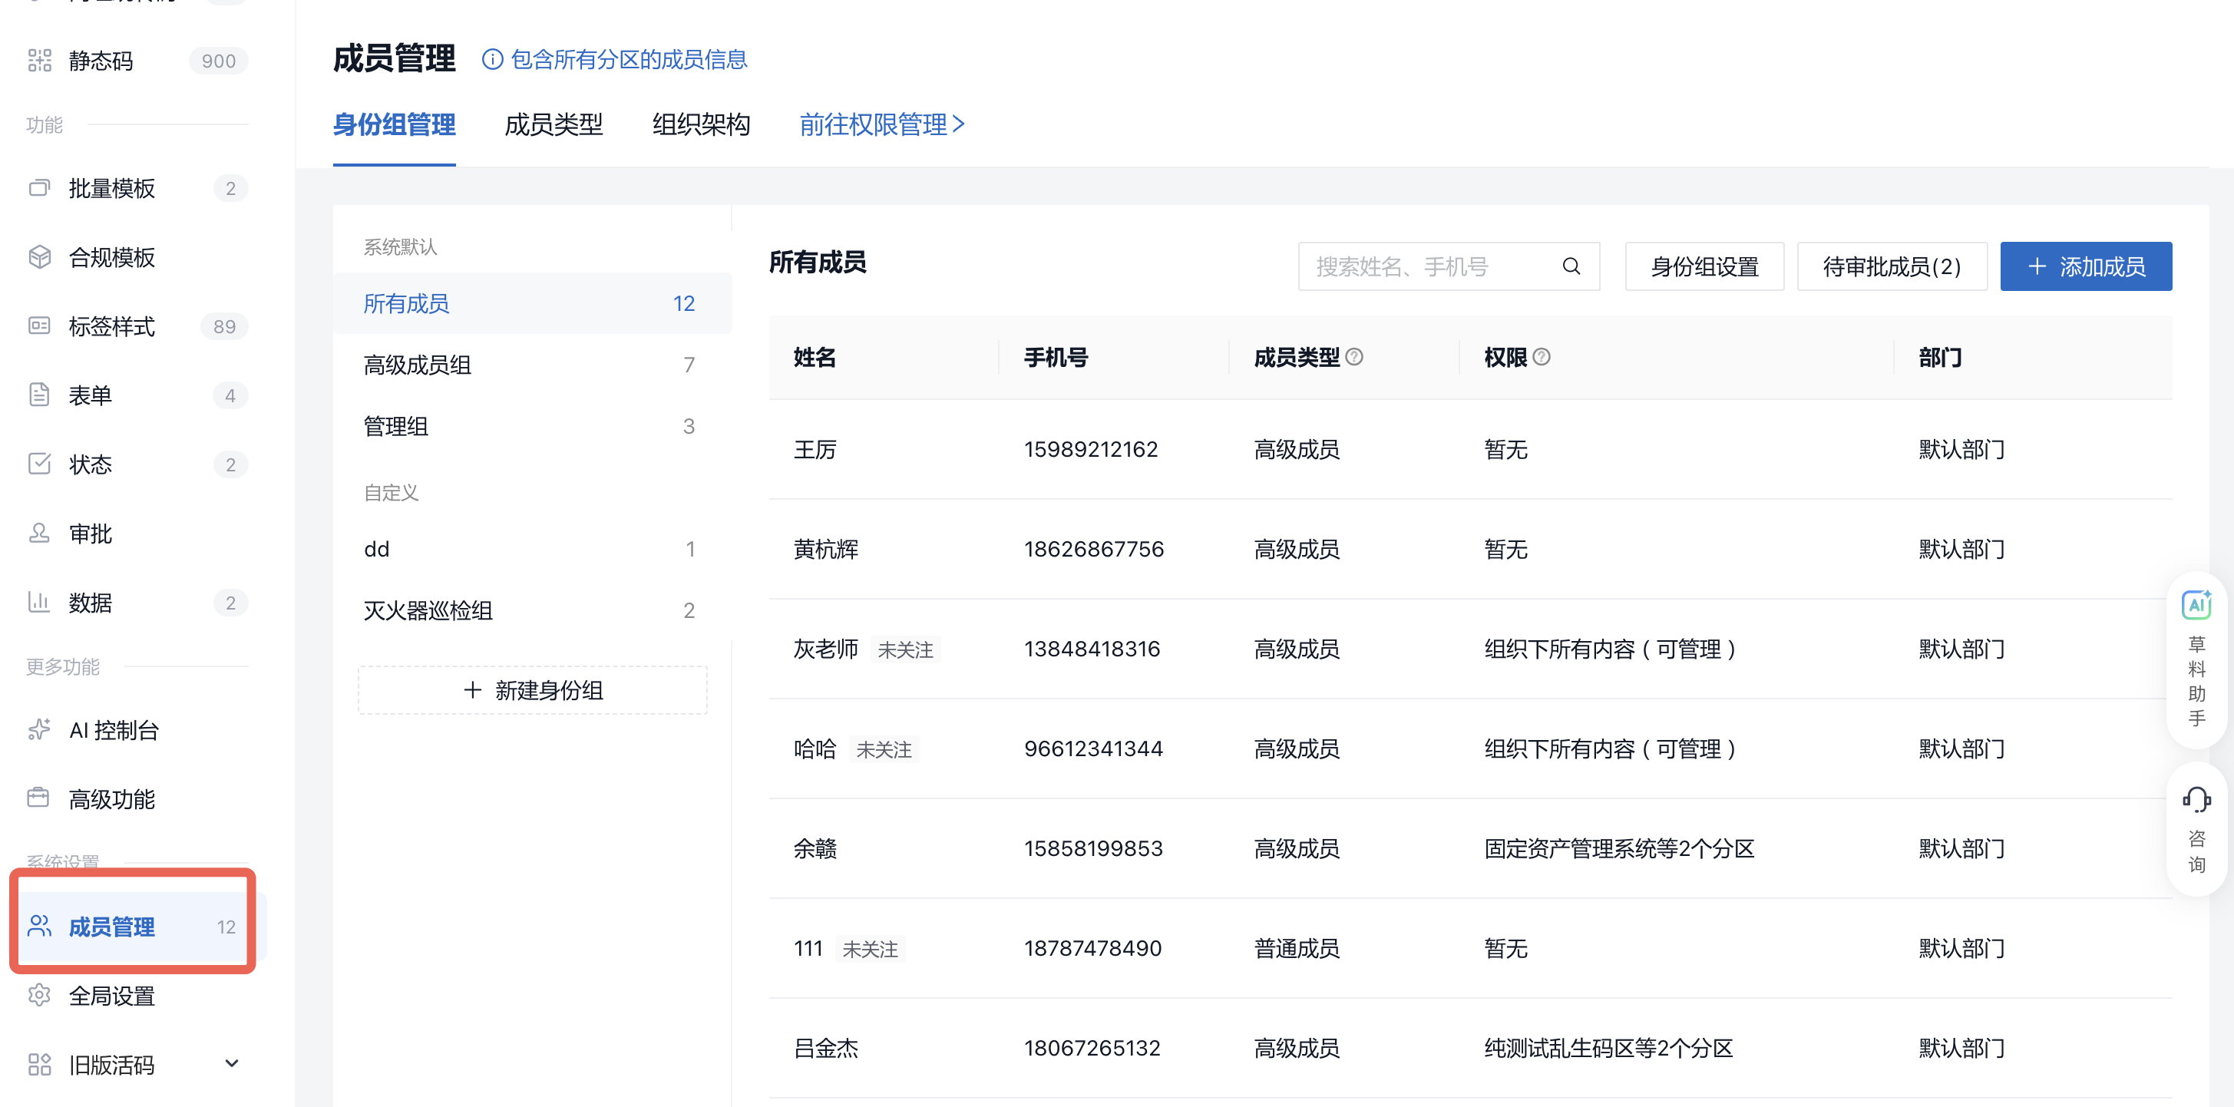The image size is (2234, 1107).
Task: Click the 状态 checkmark icon
Action: (39, 463)
